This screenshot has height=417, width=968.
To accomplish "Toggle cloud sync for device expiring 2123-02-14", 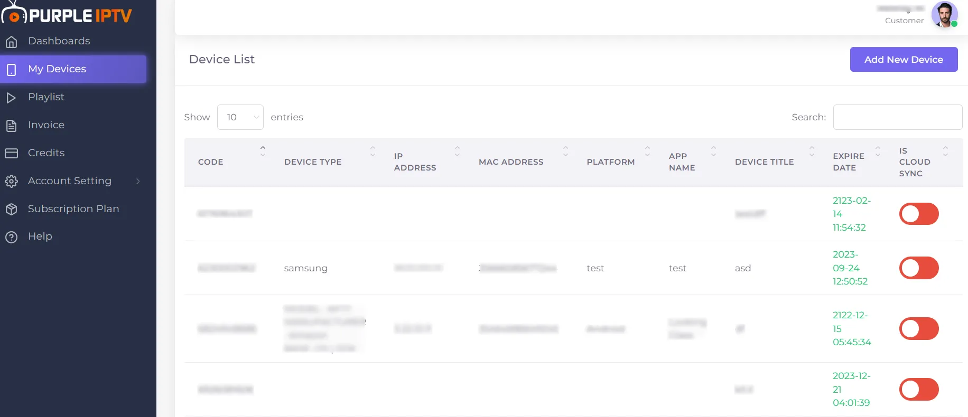I will click(x=919, y=214).
